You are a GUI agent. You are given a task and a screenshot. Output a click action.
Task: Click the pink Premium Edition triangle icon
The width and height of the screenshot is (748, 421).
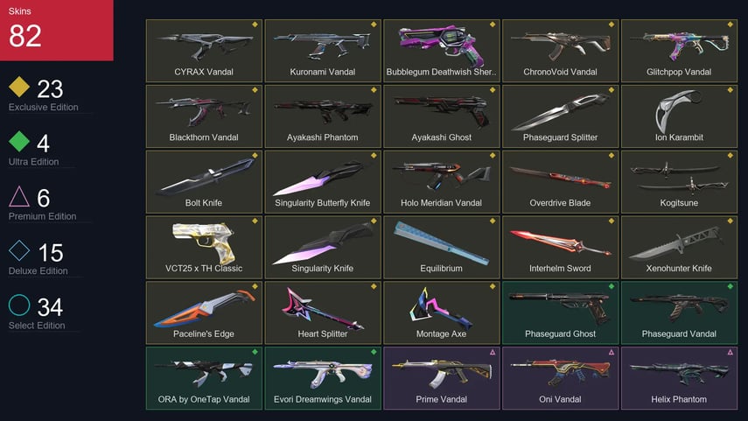[x=19, y=196]
